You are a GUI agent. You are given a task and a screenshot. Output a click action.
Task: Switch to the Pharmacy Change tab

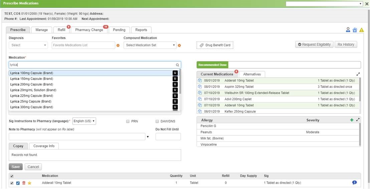tap(89, 30)
